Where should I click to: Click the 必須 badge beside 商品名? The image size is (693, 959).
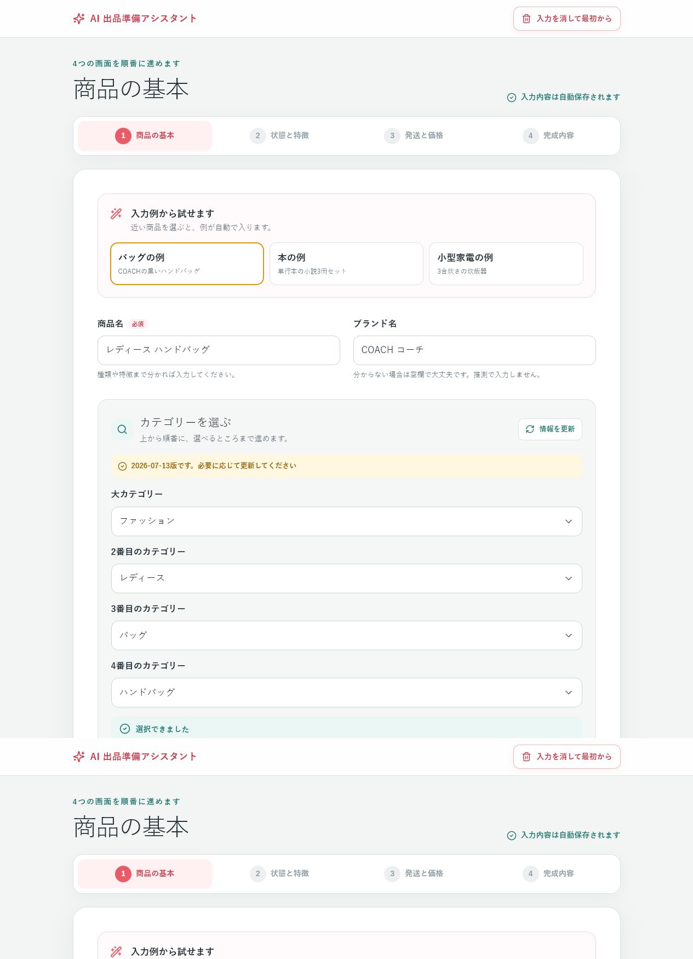[x=138, y=324]
